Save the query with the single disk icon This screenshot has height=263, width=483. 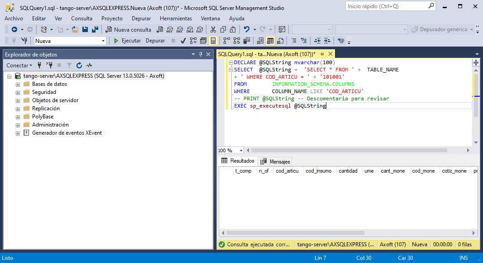click(x=85, y=29)
